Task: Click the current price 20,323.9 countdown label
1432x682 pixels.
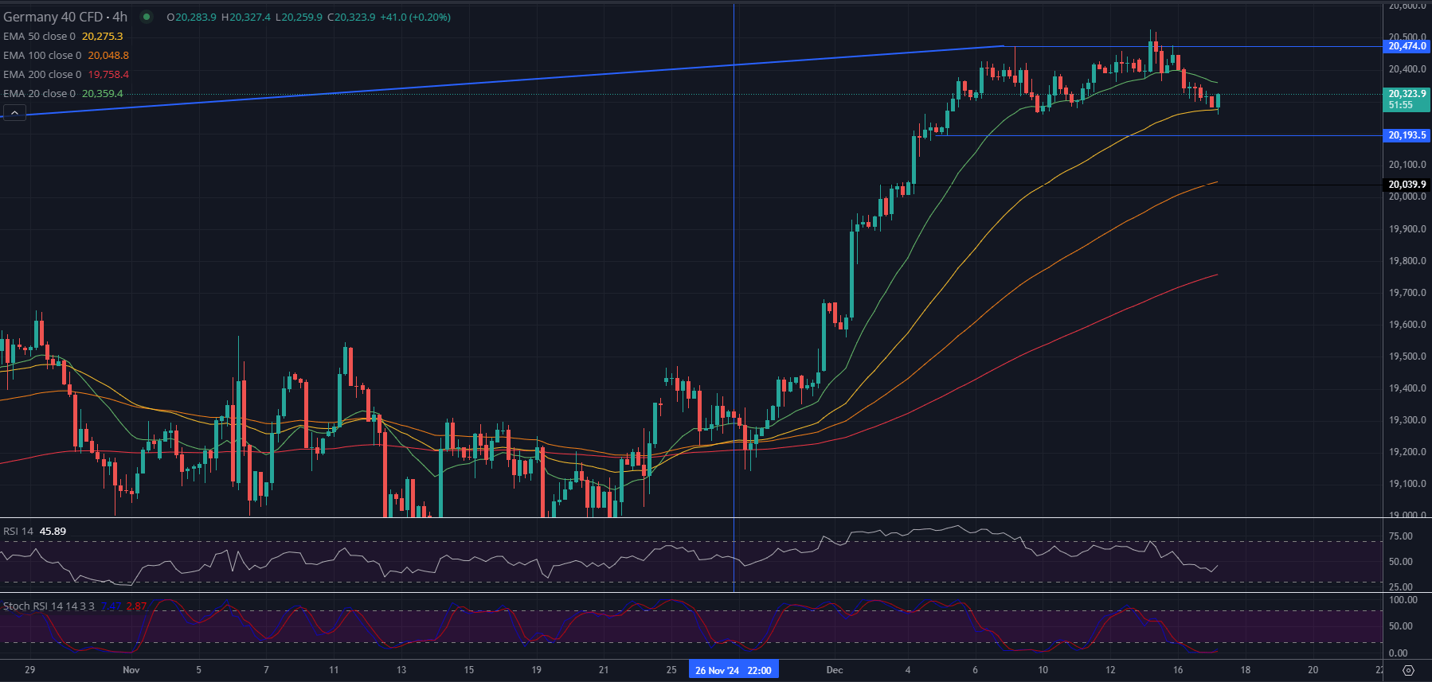Action: [1407, 99]
